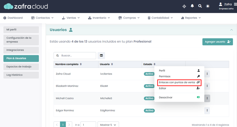Open actions menu for Zafra Cloud row
237x127 pixels.
207,74
